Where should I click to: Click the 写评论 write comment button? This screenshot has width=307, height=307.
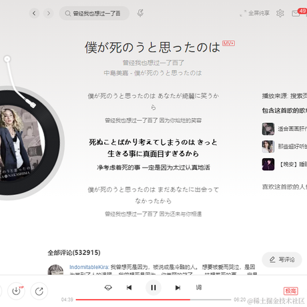pos(282,260)
